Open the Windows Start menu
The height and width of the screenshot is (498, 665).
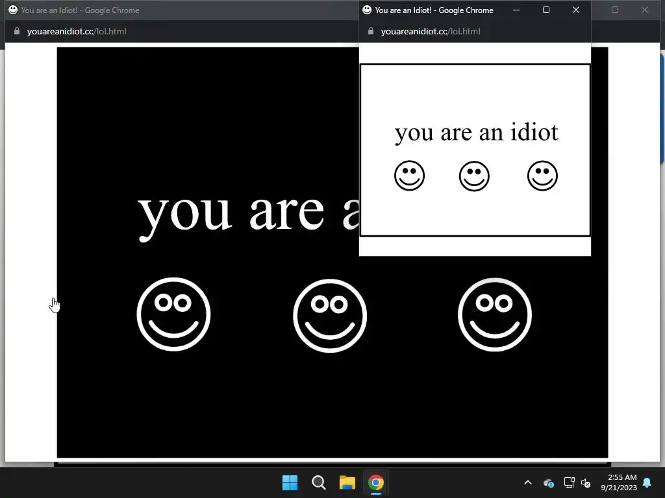pos(290,482)
